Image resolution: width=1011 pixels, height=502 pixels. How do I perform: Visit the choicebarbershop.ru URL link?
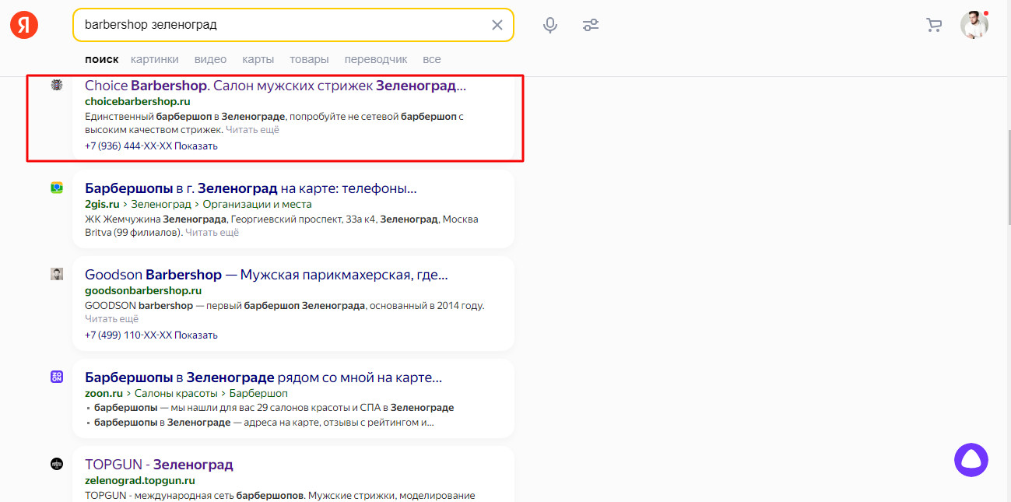(138, 102)
